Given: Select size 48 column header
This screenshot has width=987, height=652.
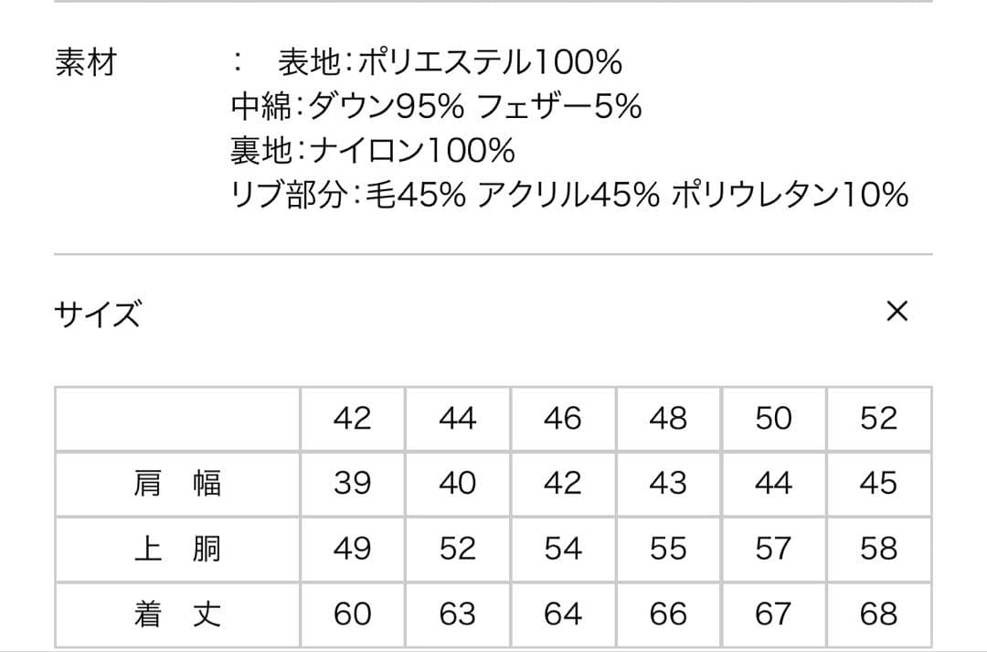Looking at the screenshot, I should click(x=667, y=419).
